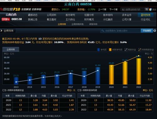
Task: Open the 主力持仓 menu tab
Action: coord(70,19)
